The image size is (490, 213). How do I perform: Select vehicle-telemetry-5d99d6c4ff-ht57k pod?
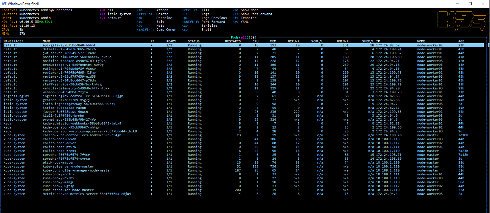tap(76, 88)
